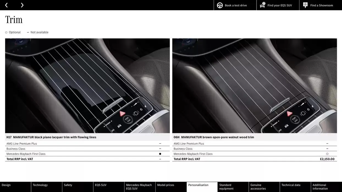342x192 pixels.
Task: Toggle AMG Line Premium Plus marker for 06H trim
Action: [327, 143]
